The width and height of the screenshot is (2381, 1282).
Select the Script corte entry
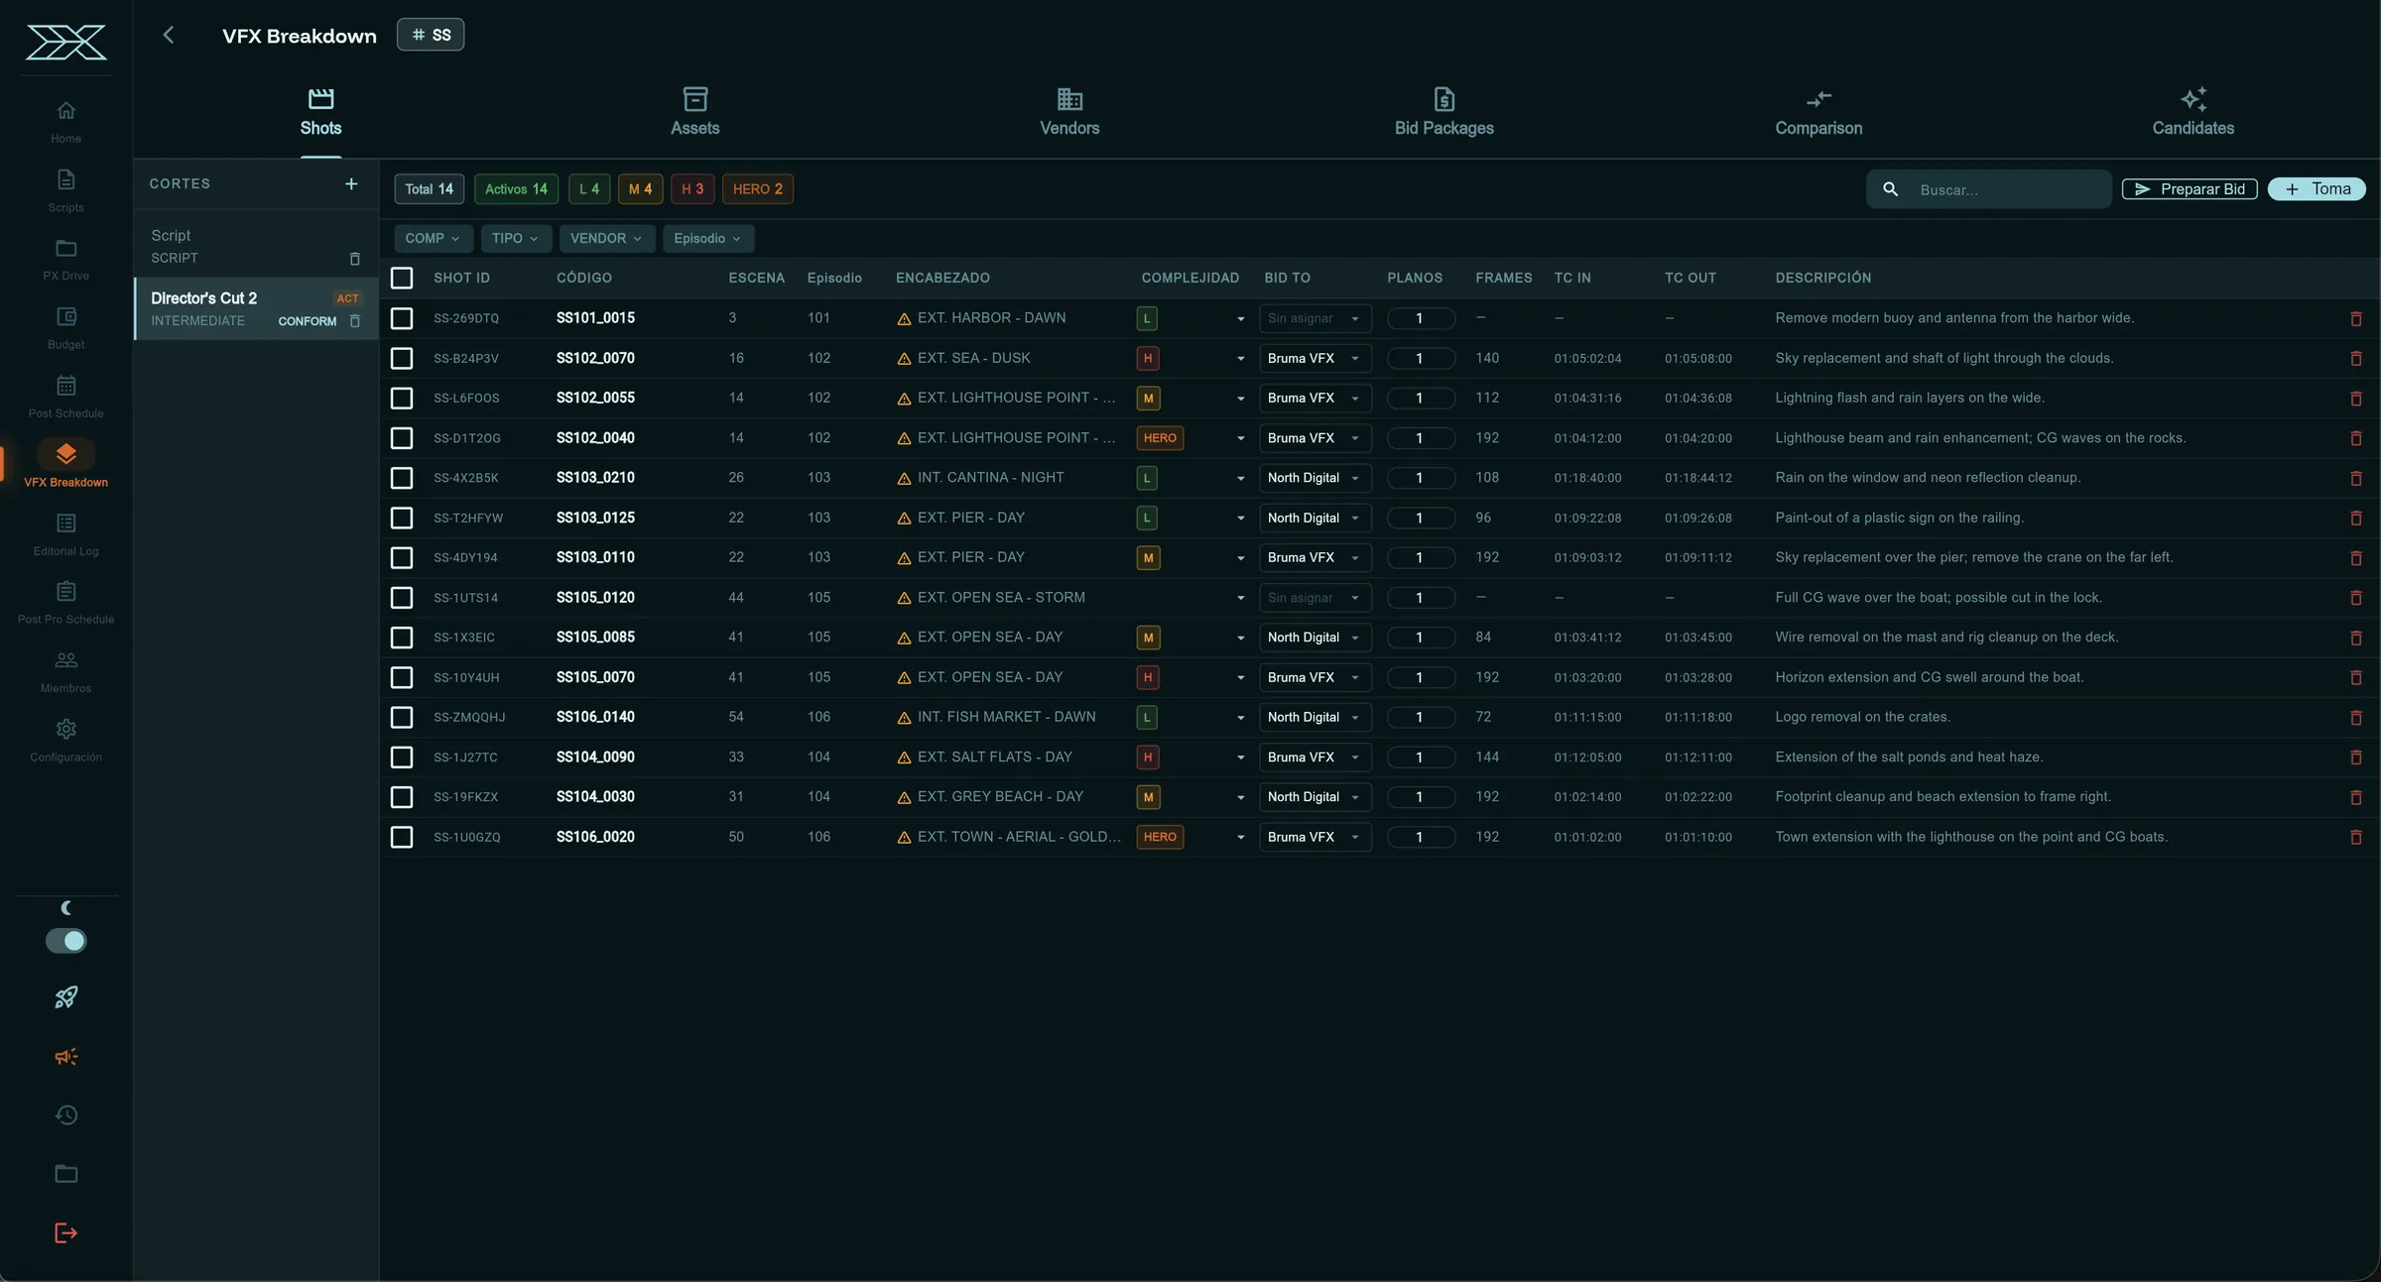tap(256, 246)
